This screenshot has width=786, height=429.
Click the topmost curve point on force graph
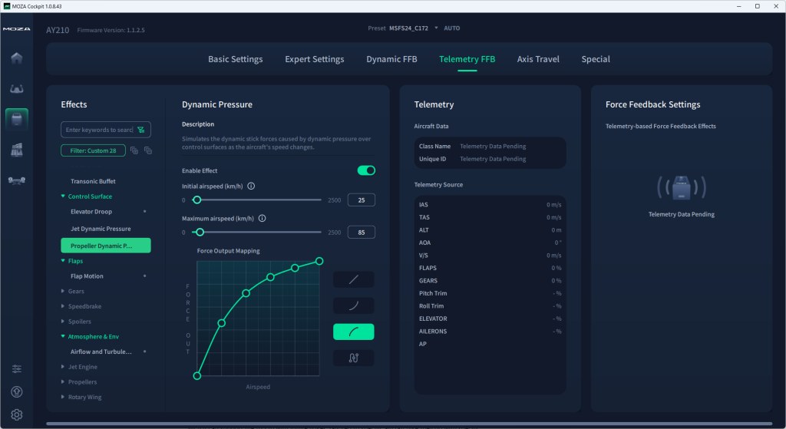tap(319, 261)
